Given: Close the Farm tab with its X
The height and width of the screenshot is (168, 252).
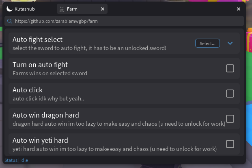Looking at the screenshot, I should click(103, 9).
